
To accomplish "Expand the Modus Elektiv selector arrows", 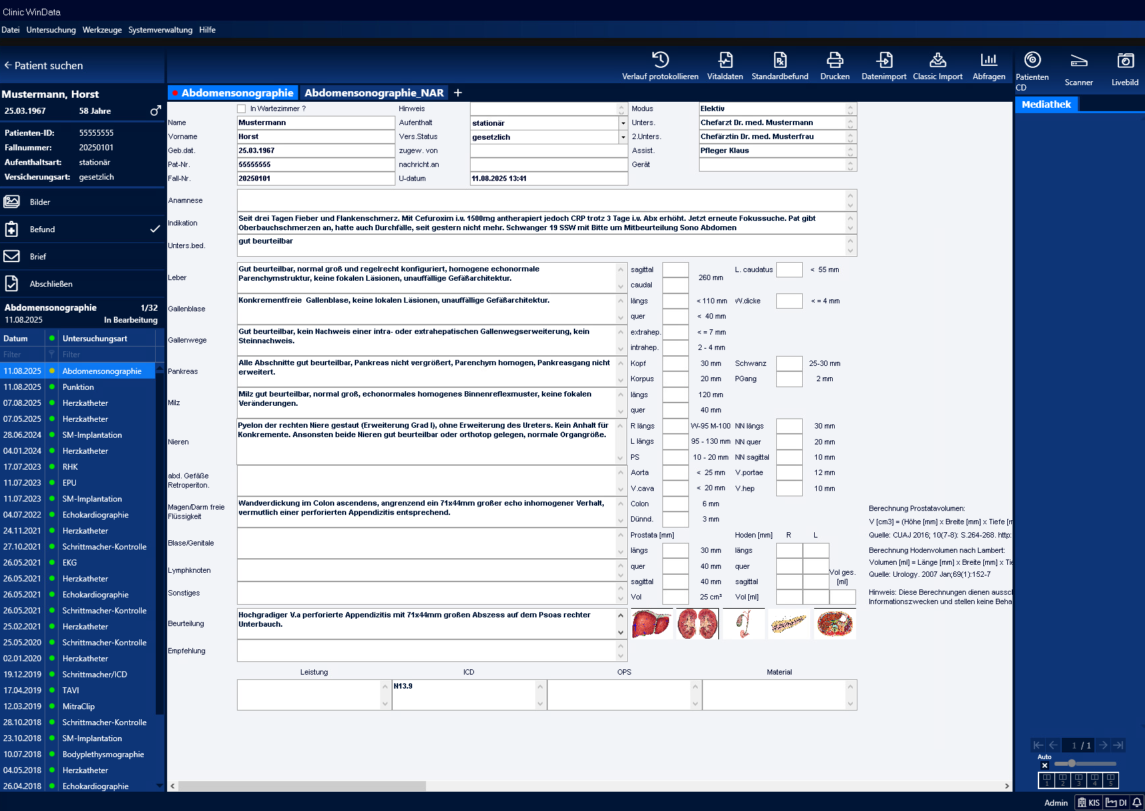I will [850, 108].
